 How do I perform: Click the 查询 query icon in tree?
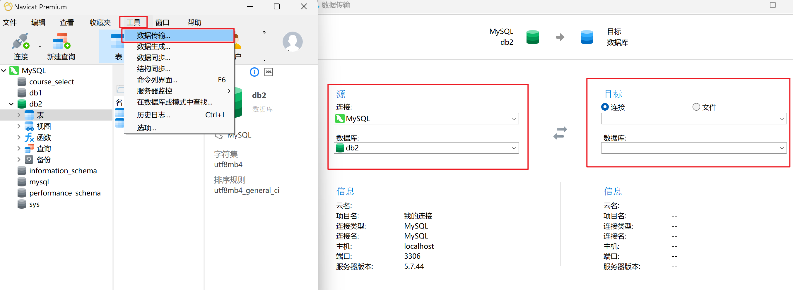tap(29, 148)
